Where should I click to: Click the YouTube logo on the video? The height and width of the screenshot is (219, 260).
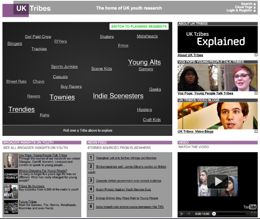tap(250, 207)
